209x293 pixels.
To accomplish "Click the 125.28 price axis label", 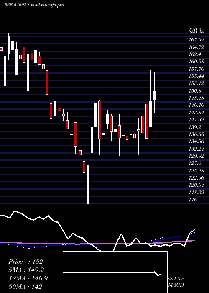I will pyautogui.click(x=196, y=171).
